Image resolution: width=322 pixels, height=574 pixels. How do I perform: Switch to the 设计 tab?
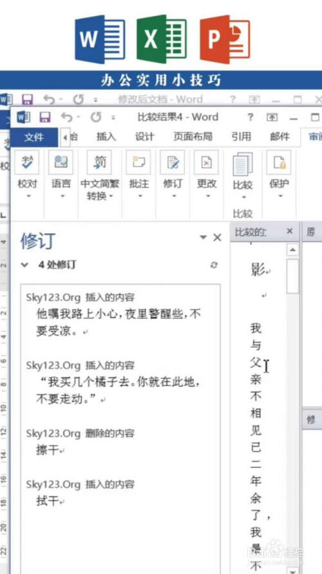click(x=144, y=137)
